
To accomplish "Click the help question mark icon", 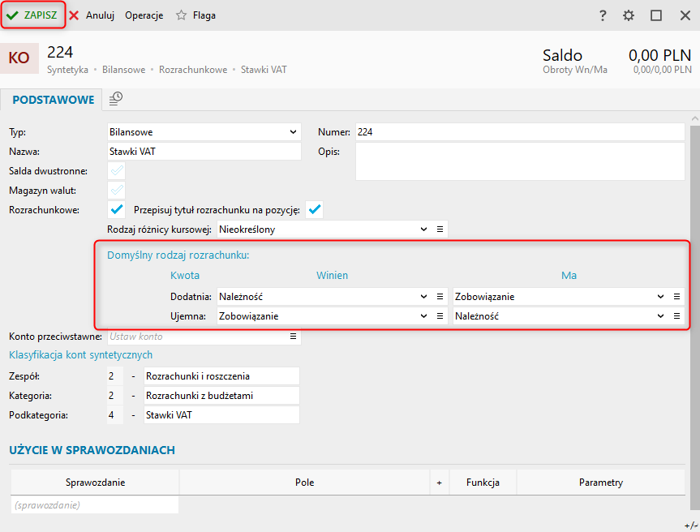I will tap(603, 15).
